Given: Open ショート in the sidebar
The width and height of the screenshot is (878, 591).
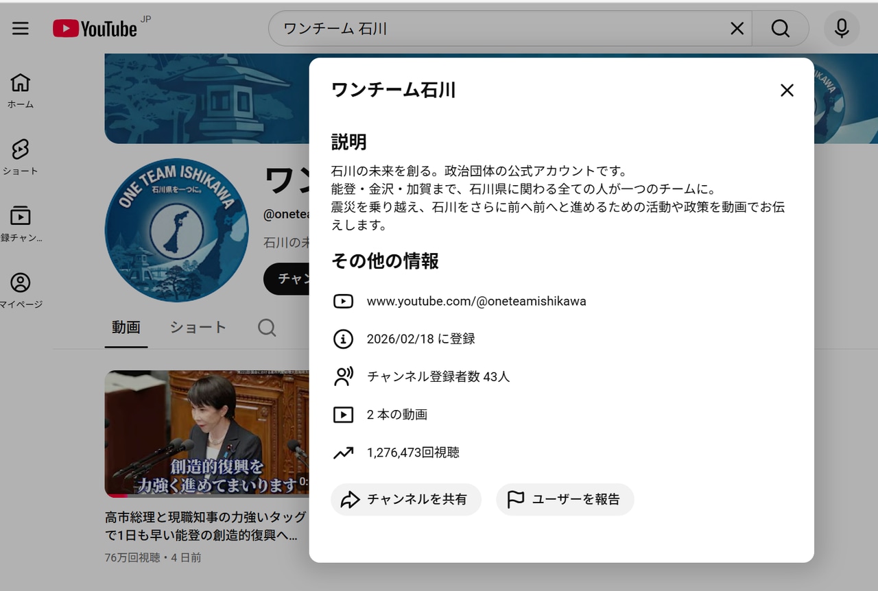Looking at the screenshot, I should pyautogui.click(x=21, y=158).
